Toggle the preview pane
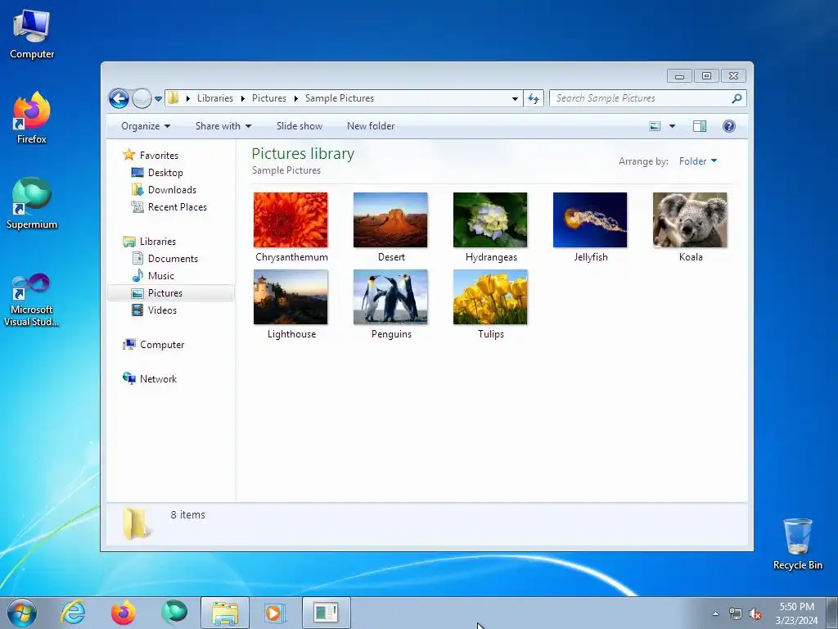 [x=700, y=126]
